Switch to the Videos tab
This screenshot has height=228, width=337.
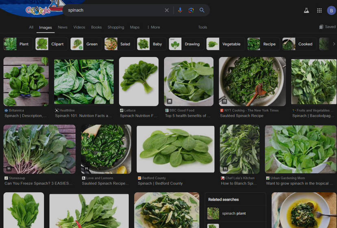pyautogui.click(x=79, y=27)
